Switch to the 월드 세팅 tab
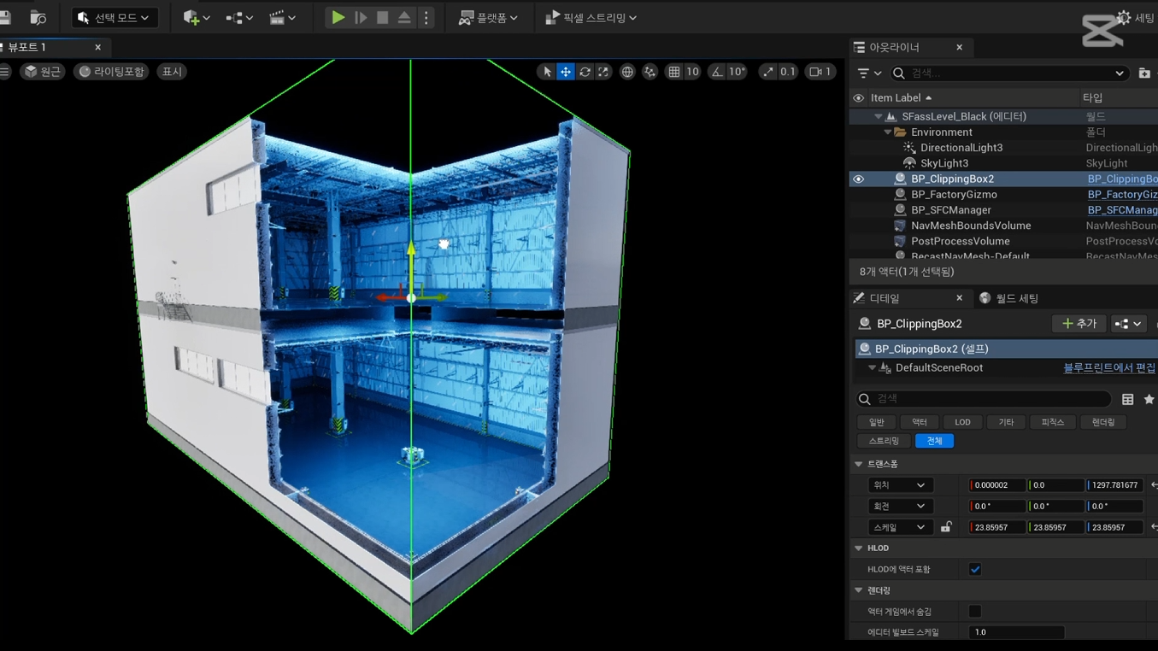The height and width of the screenshot is (651, 1158). 1009,298
